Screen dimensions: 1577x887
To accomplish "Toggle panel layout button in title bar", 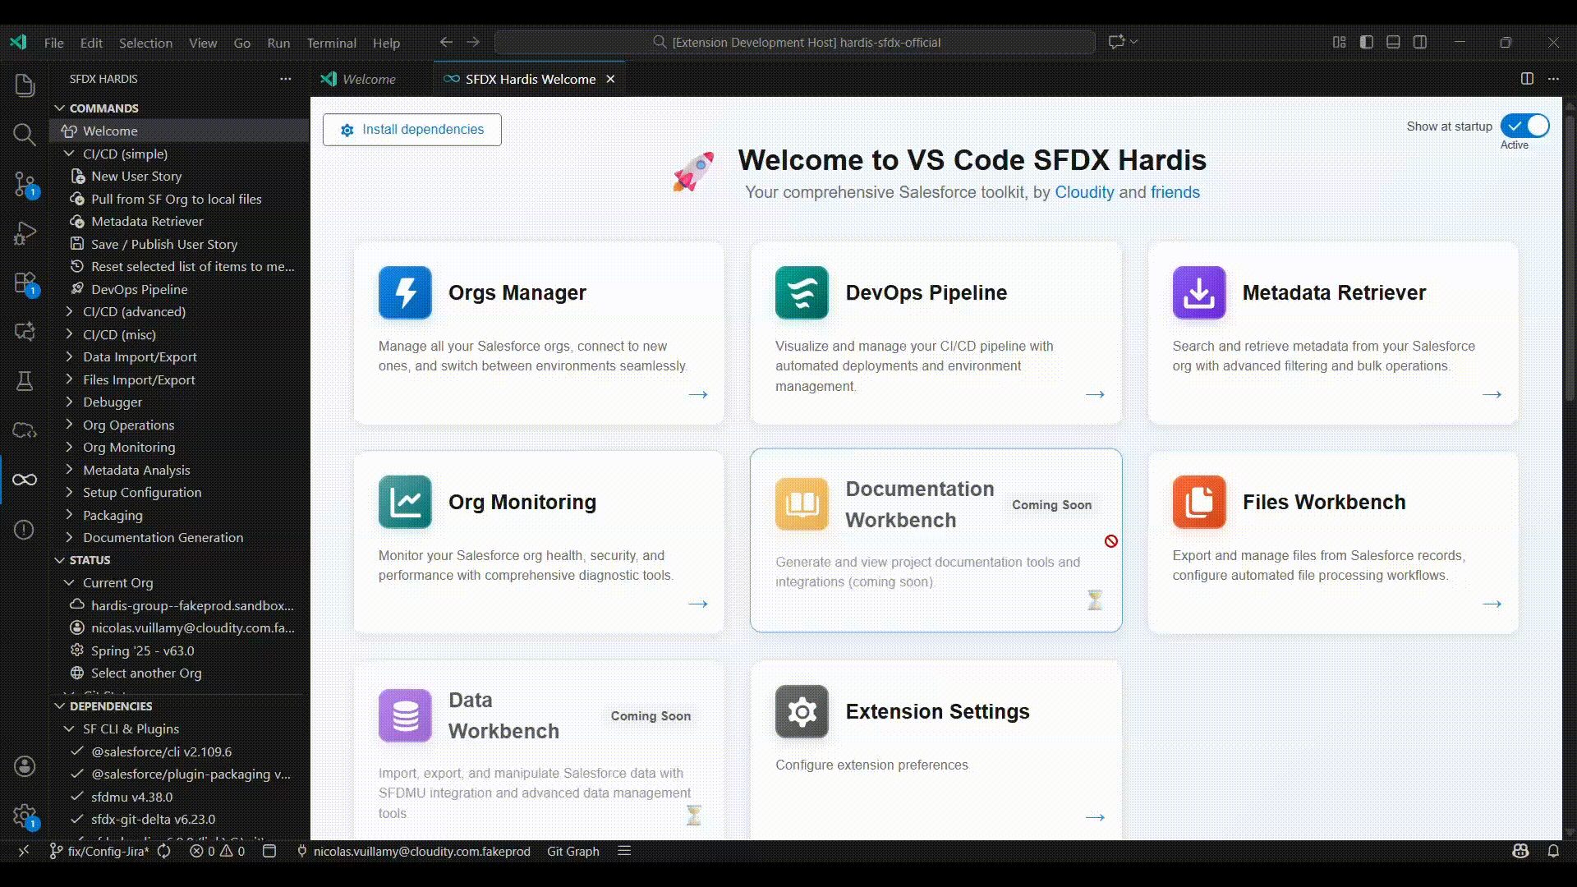I will (1393, 42).
